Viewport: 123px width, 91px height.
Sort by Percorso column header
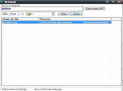[x=75, y=19]
